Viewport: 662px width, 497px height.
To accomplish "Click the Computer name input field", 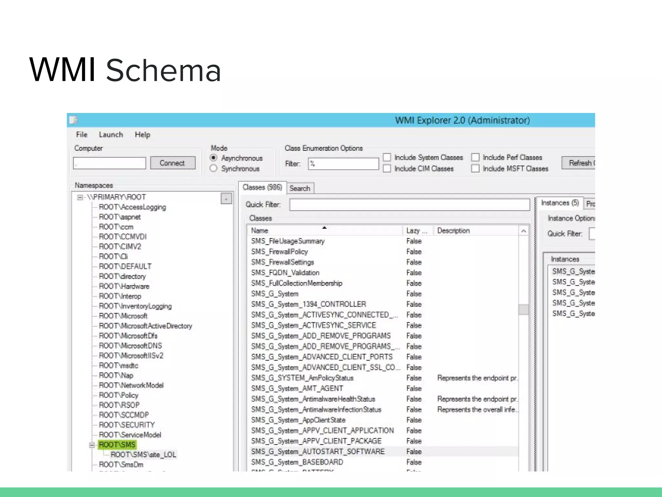I will (x=110, y=163).
